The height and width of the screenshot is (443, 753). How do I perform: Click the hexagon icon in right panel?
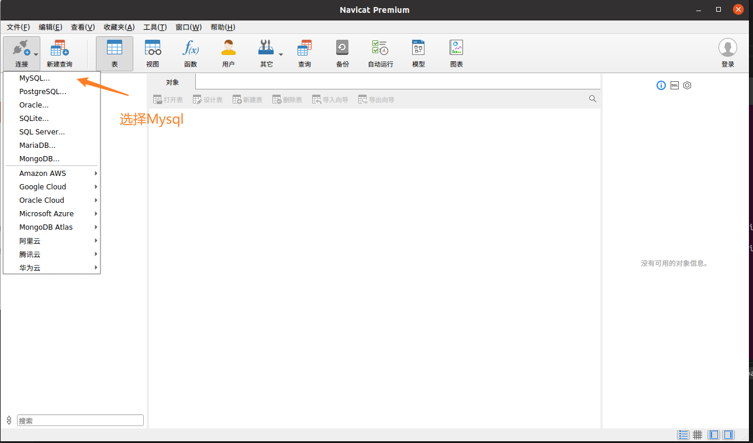point(688,85)
